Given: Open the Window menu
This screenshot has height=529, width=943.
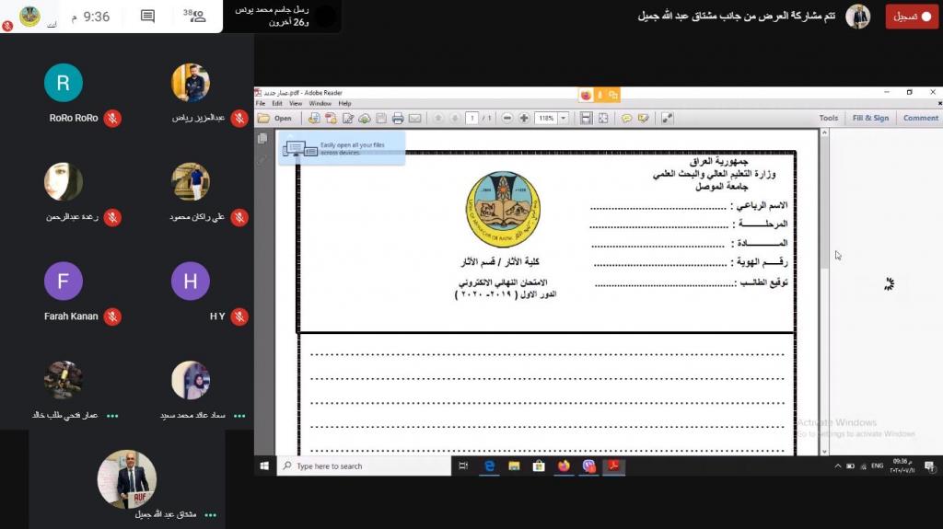Looking at the screenshot, I should (x=320, y=103).
